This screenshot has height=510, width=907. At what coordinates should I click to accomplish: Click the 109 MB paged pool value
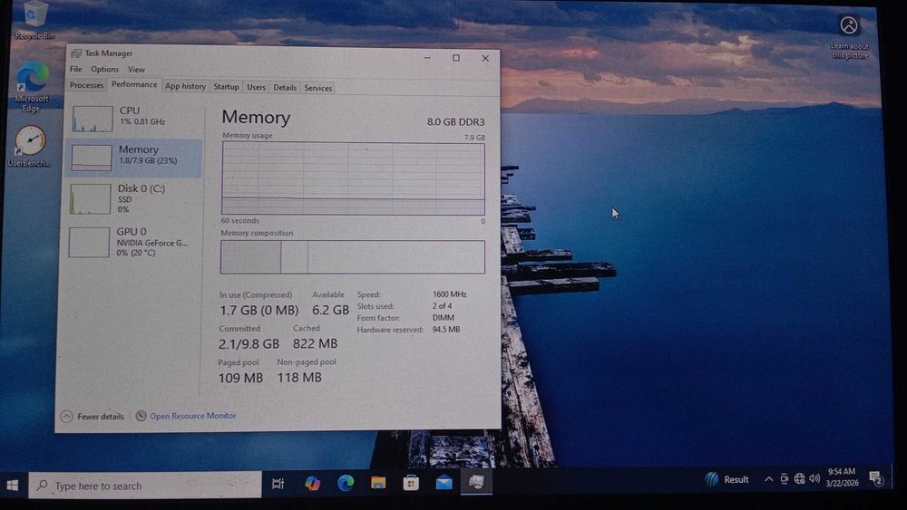(x=240, y=378)
